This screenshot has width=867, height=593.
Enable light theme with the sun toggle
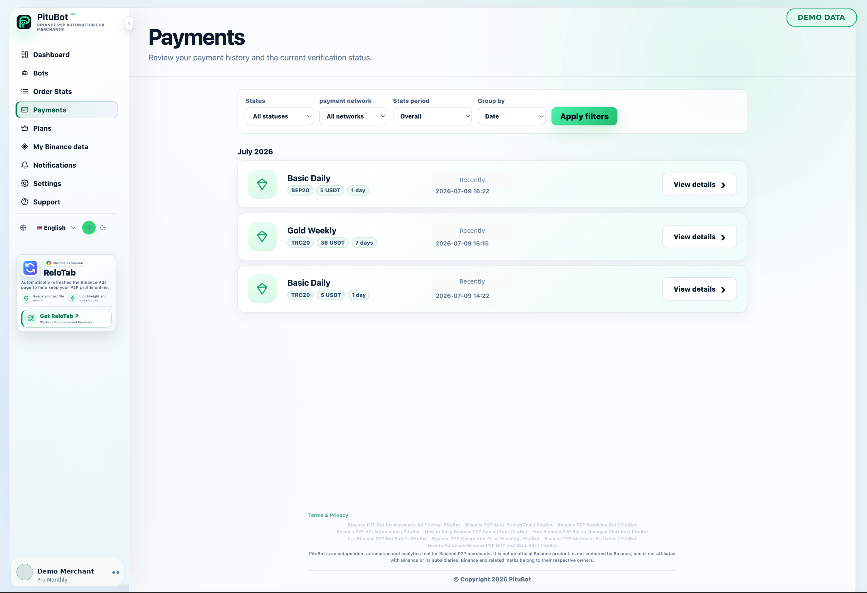tap(89, 228)
